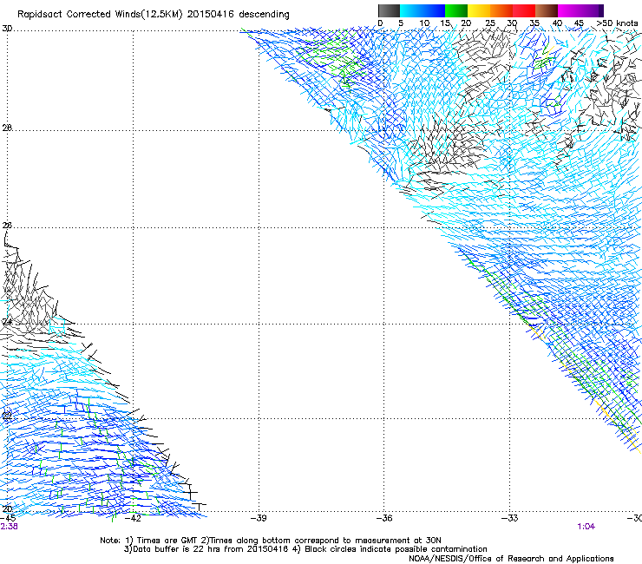Click the legend label '35' under color bar
642x564 pixels.
(534, 23)
